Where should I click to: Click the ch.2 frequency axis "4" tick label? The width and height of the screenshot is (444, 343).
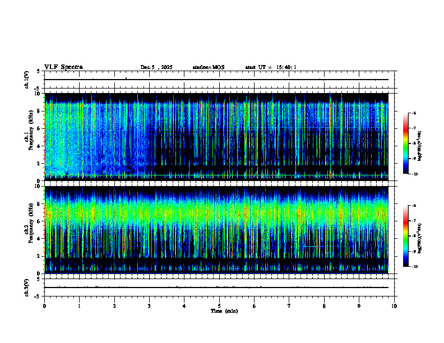(39, 239)
